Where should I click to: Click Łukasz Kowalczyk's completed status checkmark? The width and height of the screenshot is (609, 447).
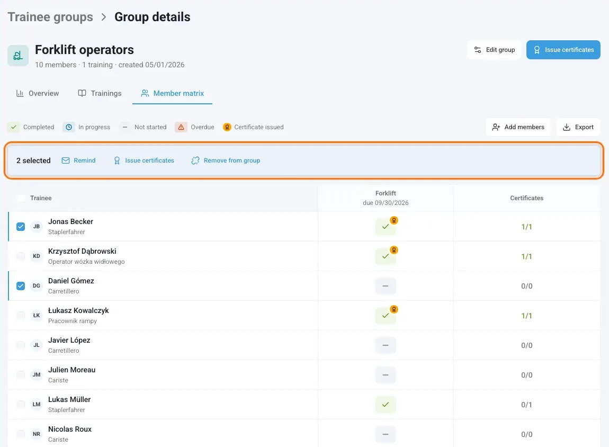(386, 316)
